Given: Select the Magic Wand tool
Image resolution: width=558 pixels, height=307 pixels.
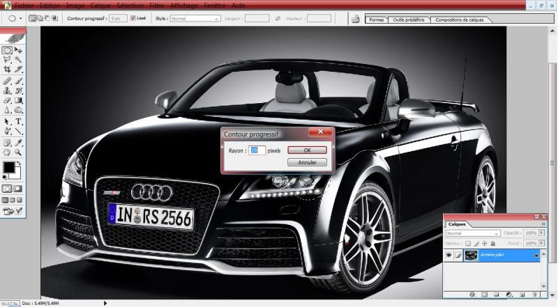Looking at the screenshot, I should click(18, 59).
